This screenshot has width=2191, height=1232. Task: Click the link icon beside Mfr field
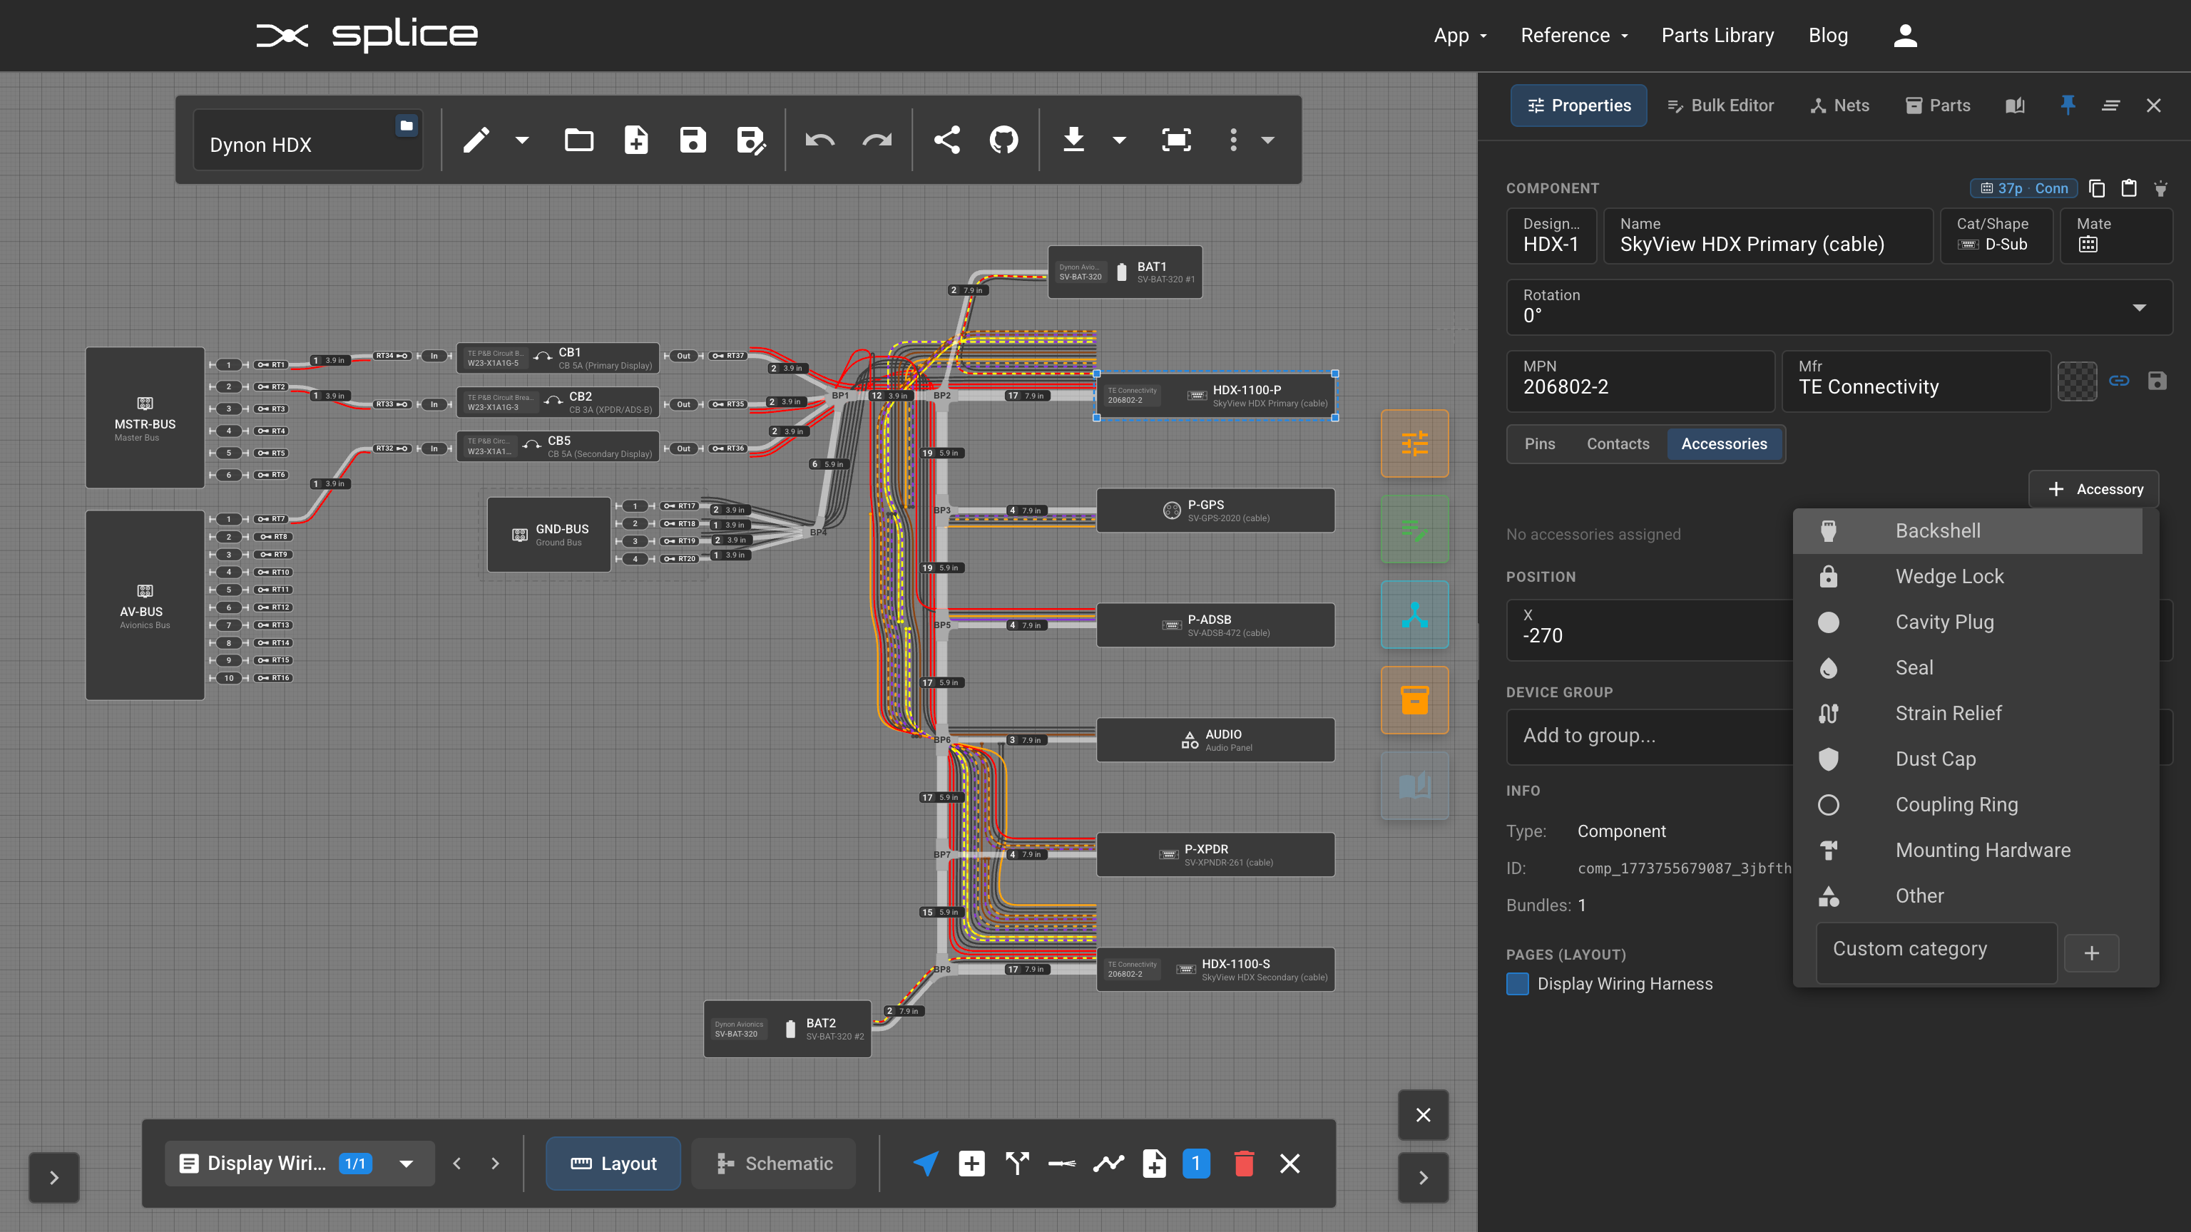(x=2119, y=381)
